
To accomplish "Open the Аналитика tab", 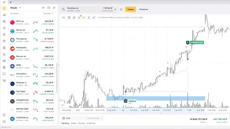I will pos(91,123).
